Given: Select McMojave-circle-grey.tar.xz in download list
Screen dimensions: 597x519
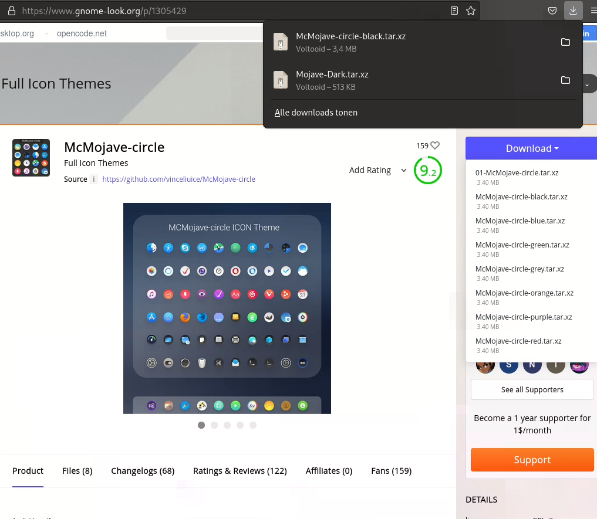Looking at the screenshot, I should tap(520, 269).
